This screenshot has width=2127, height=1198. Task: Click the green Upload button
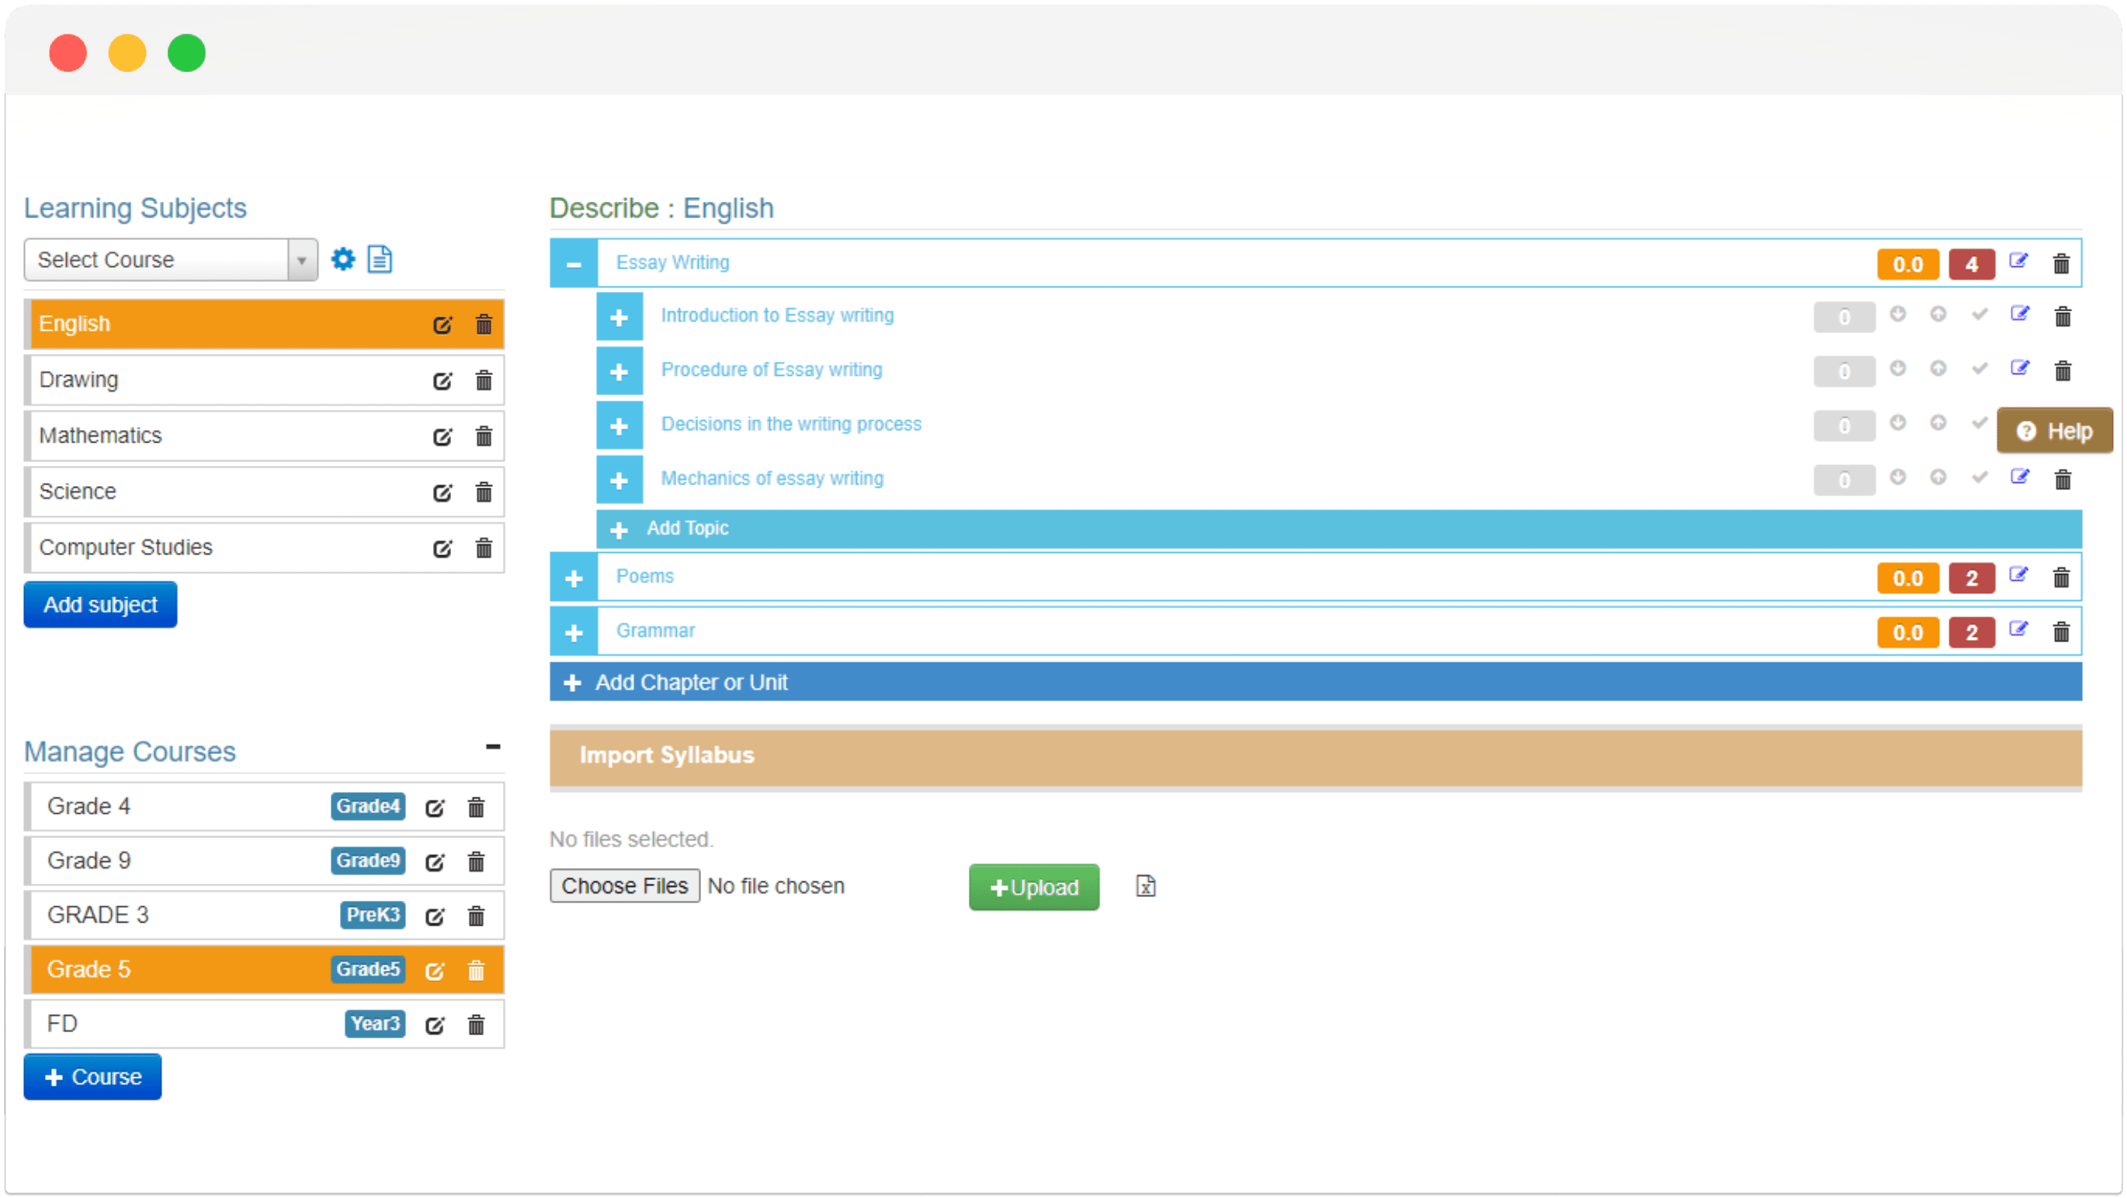click(1033, 887)
